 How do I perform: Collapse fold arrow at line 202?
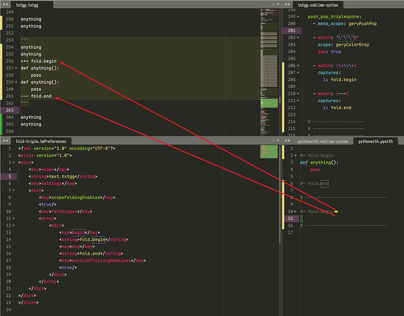click(x=298, y=38)
